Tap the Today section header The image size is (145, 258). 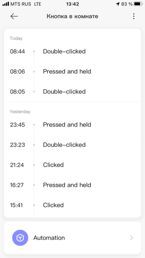pyautogui.click(x=16, y=38)
